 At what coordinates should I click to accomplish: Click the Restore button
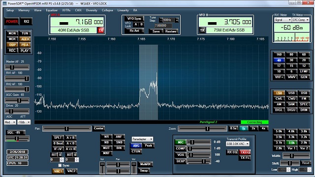pyautogui.click(x=171, y=31)
